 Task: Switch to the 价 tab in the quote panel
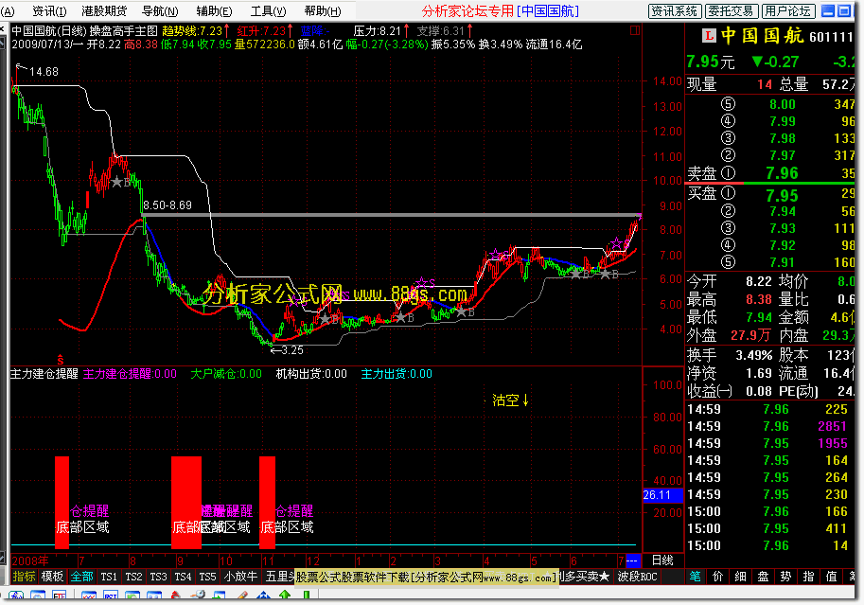[718, 577]
